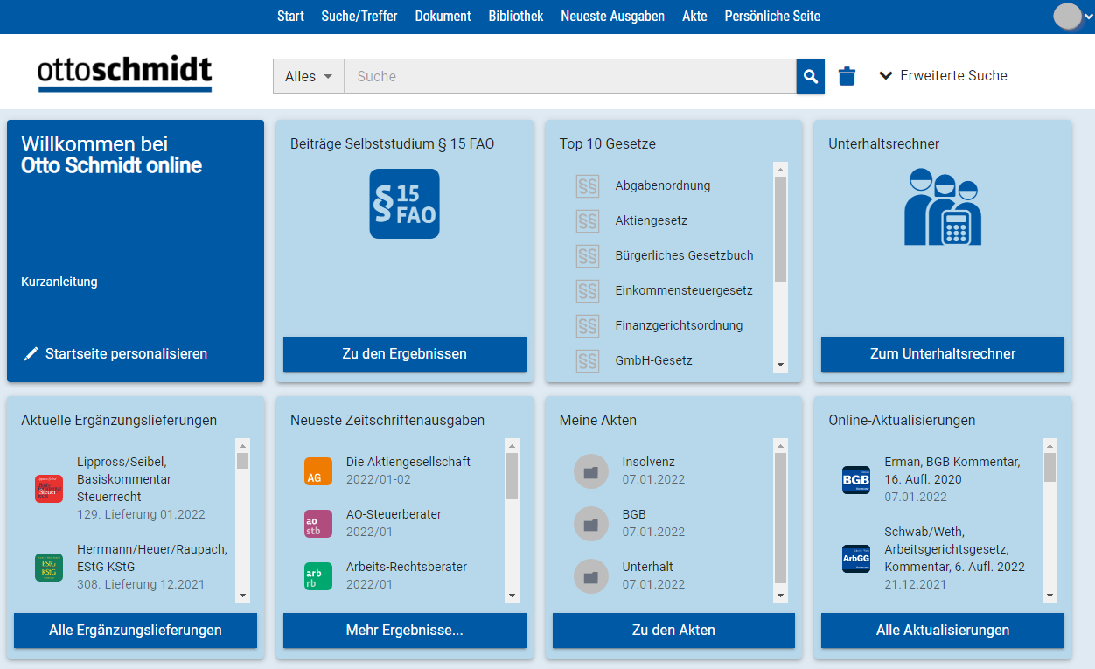Expand Erweiterte Suche
The height and width of the screenshot is (669, 1095).
point(943,76)
